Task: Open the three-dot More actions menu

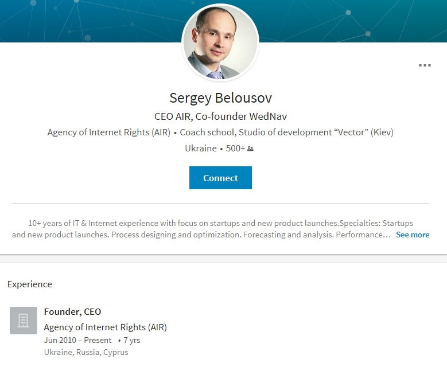Action: (x=425, y=65)
